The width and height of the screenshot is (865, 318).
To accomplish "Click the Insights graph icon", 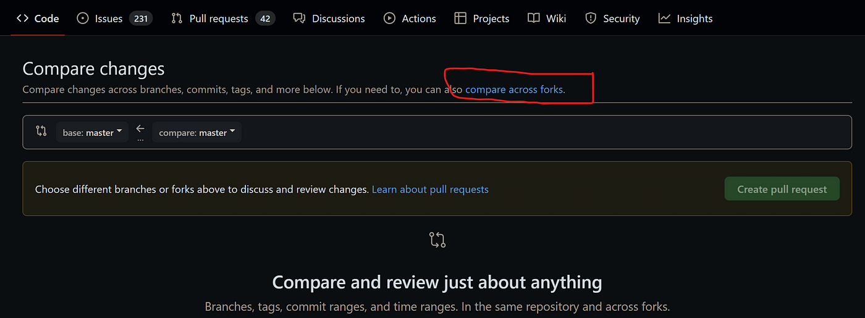I will coord(664,19).
